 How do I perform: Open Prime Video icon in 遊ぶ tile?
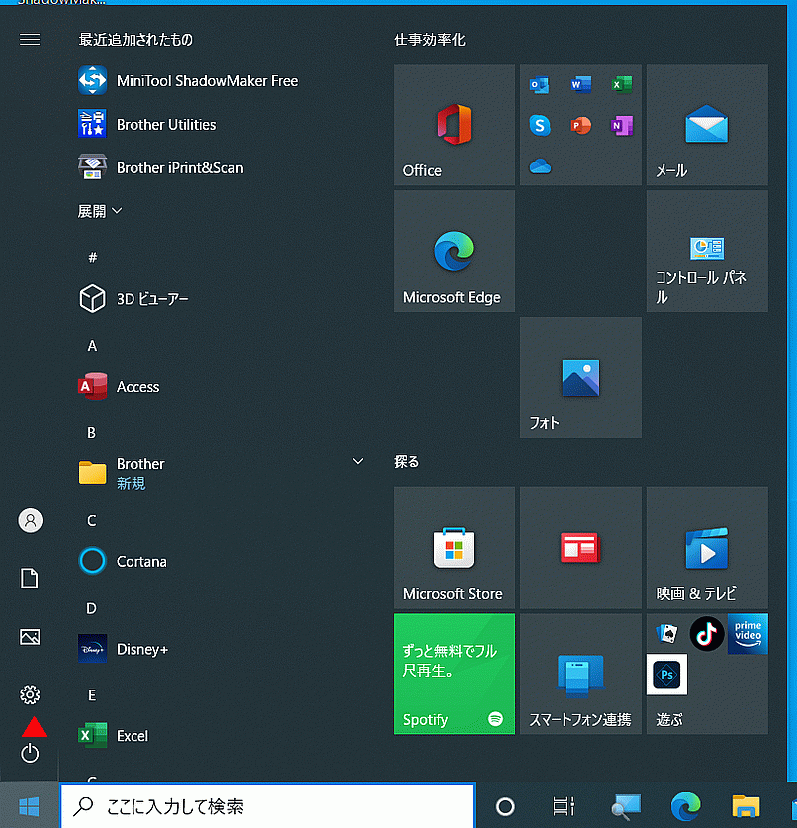click(748, 633)
